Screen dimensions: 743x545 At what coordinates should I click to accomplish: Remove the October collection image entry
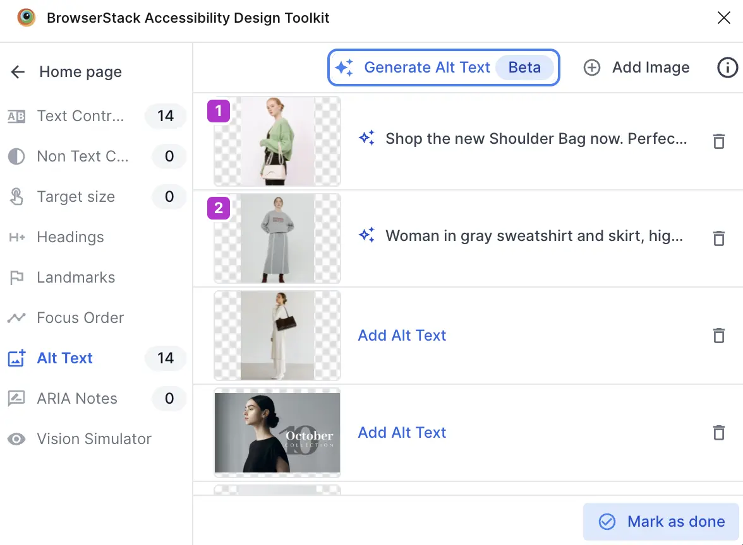(x=719, y=433)
